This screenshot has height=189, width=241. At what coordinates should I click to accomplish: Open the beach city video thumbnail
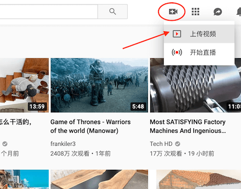tap(24, 179)
